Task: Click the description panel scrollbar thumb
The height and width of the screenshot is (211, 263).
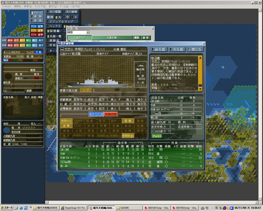Action: [x=200, y=72]
